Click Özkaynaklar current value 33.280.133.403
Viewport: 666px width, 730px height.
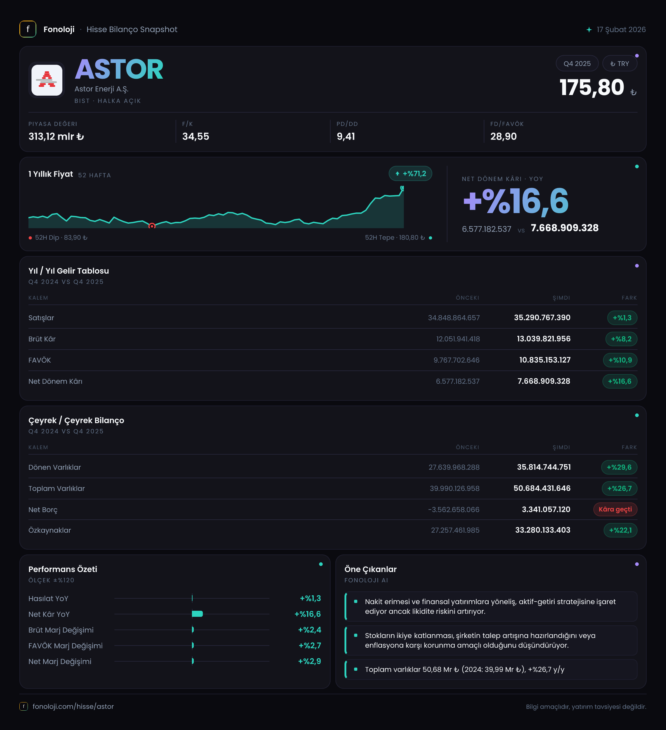542,530
